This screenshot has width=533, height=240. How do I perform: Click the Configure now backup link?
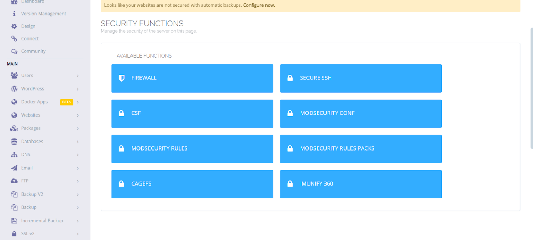click(259, 5)
